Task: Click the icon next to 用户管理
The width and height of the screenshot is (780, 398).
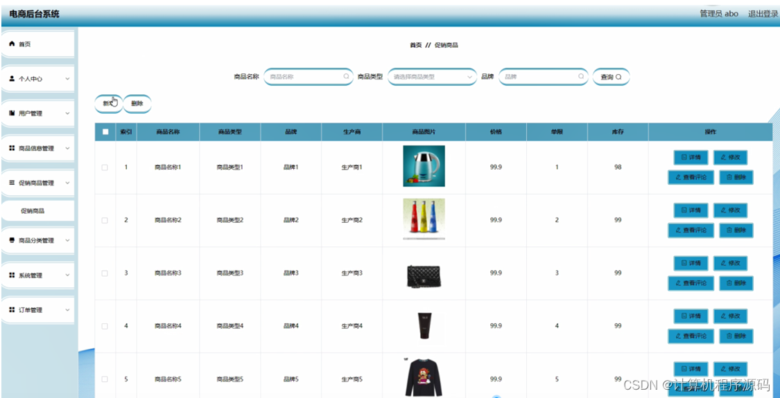Action: coord(12,114)
